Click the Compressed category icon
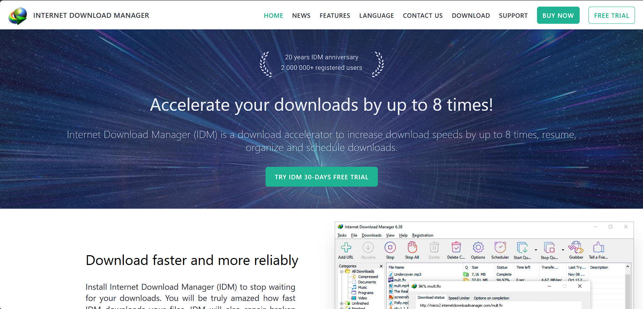Image resolution: width=643 pixels, height=309 pixels. point(354,276)
